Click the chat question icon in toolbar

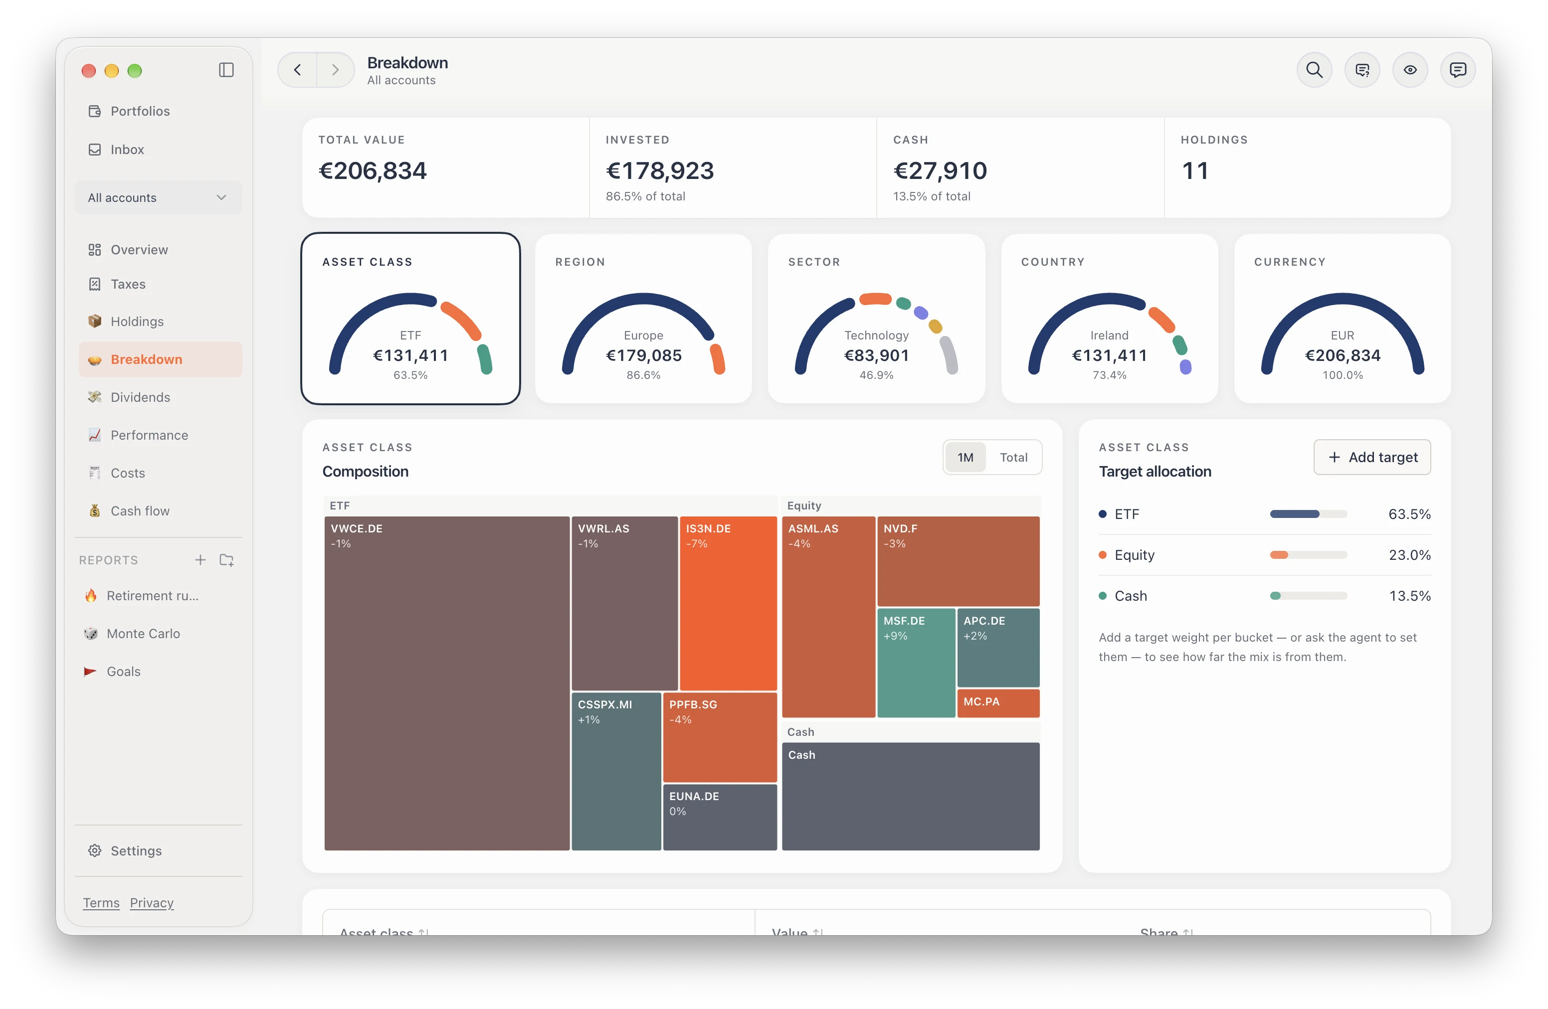(1362, 70)
